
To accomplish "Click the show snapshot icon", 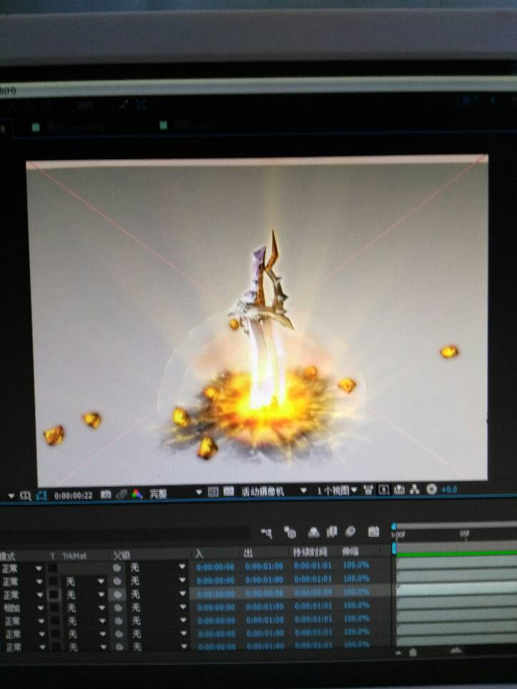I will pos(122,494).
